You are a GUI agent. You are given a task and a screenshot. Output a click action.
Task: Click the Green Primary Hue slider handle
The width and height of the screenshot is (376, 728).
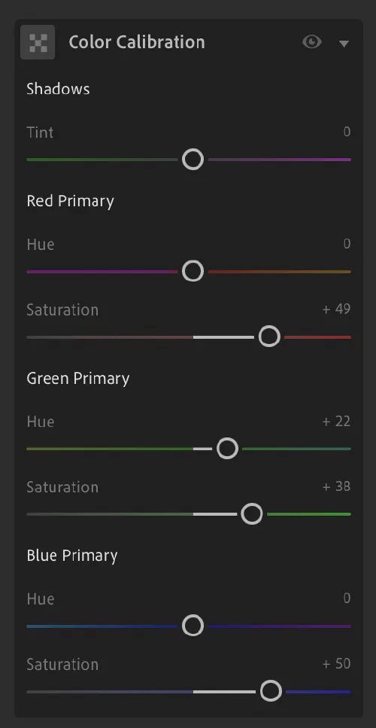pos(227,449)
